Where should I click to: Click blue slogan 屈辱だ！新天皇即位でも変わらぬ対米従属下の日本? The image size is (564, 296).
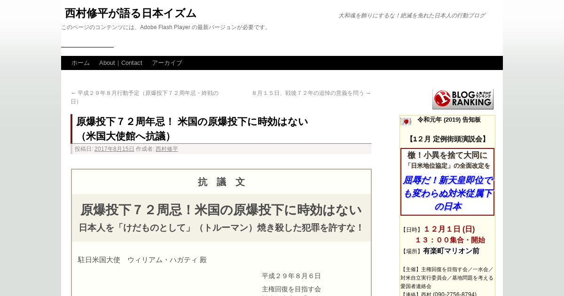(447, 193)
